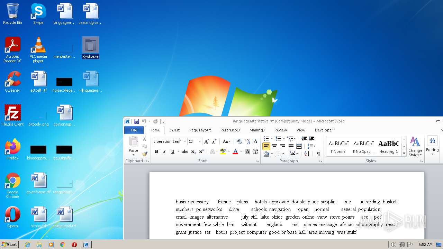
Task: Click the Phonetic Guide icon
Action: (247, 141)
